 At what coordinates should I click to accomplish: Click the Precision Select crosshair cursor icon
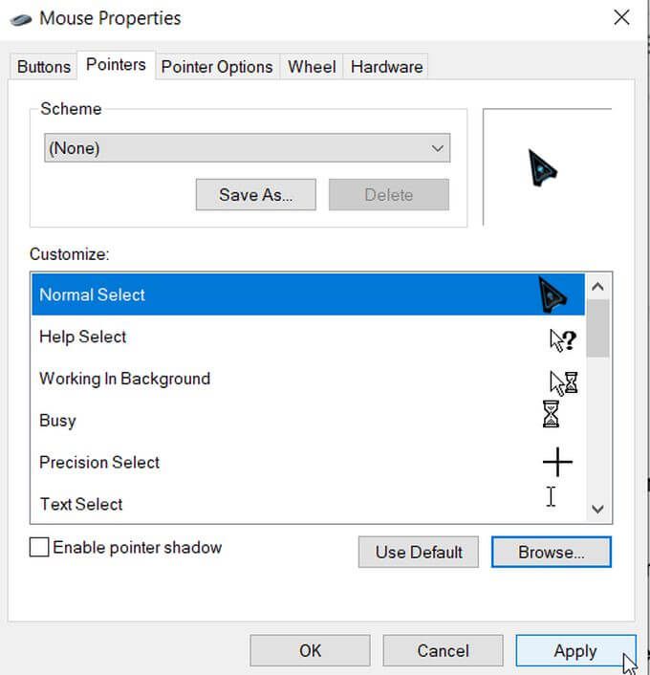click(x=557, y=462)
